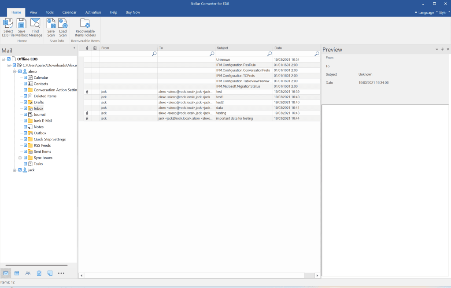Click attachment icon of 'important data for testing' email
The height and width of the screenshot is (288, 451).
tap(87, 118)
